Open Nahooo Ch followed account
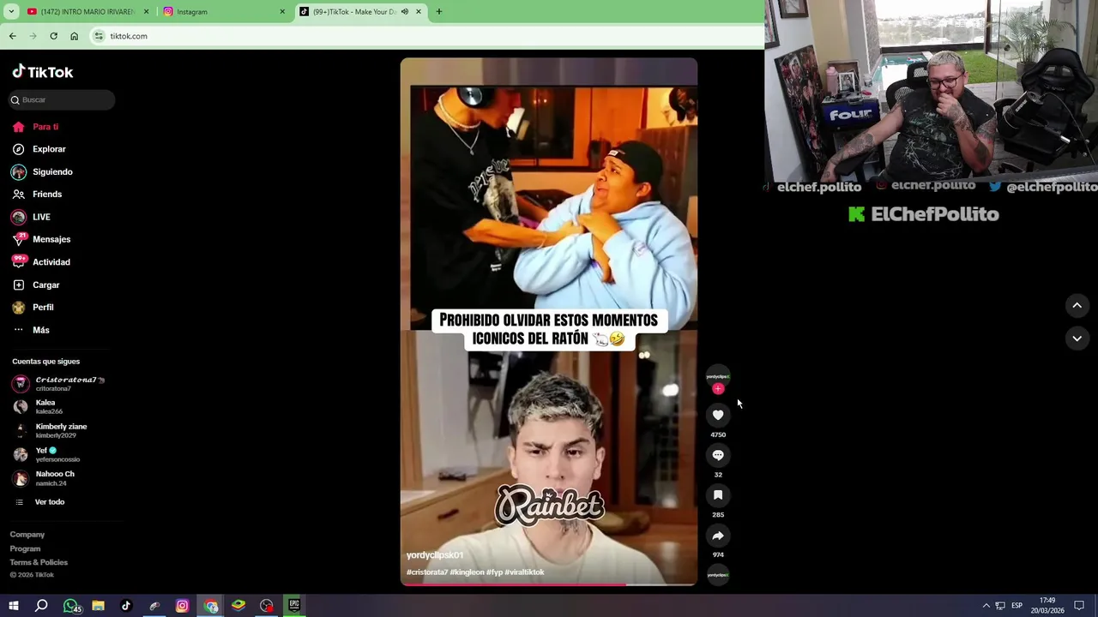 pyautogui.click(x=44, y=478)
